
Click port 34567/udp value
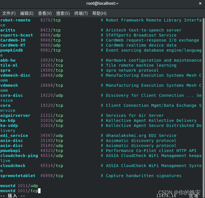[52, 136]
